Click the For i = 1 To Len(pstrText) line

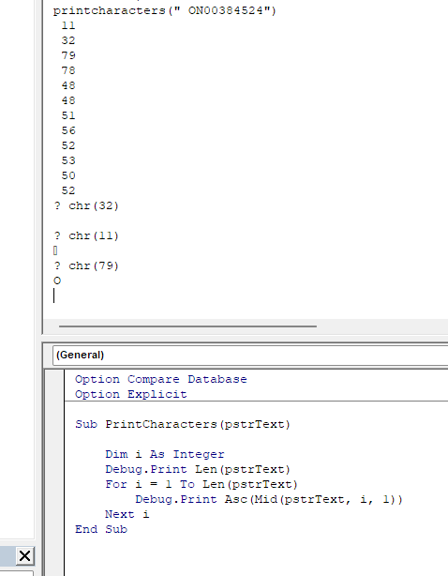(x=202, y=484)
